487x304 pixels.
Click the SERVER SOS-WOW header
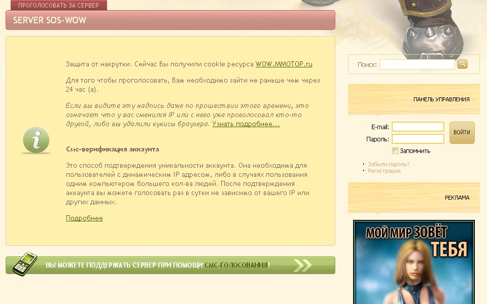point(170,20)
